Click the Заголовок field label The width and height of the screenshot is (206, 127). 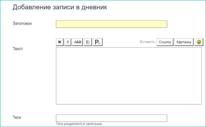[22, 23]
